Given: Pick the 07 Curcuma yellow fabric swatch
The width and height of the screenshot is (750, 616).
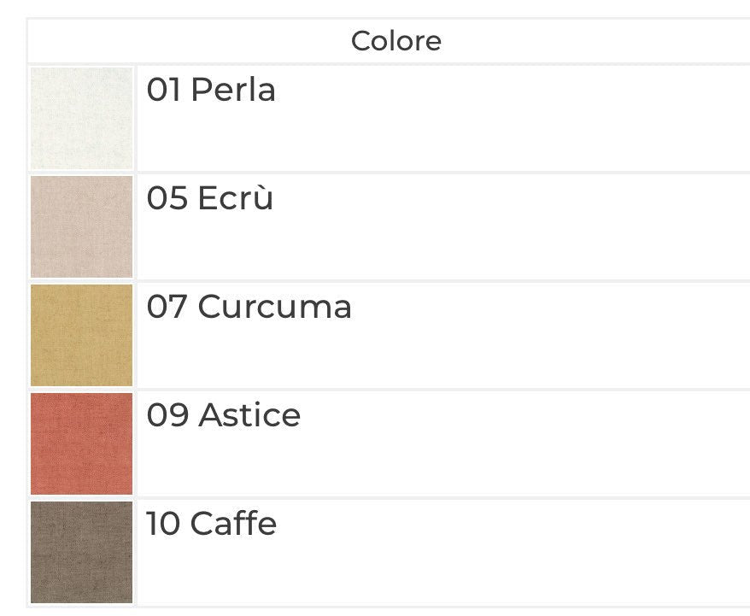Looking at the screenshot, I should coord(82,335).
